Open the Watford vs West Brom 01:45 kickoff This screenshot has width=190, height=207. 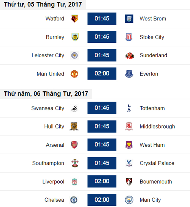coord(102,19)
